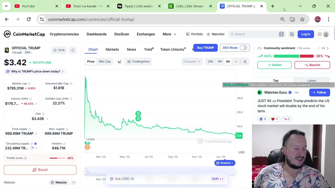This screenshot has width=335, height=188.
Task: Open Chrome zoom magnifier icon
Action: click(x=283, y=19)
